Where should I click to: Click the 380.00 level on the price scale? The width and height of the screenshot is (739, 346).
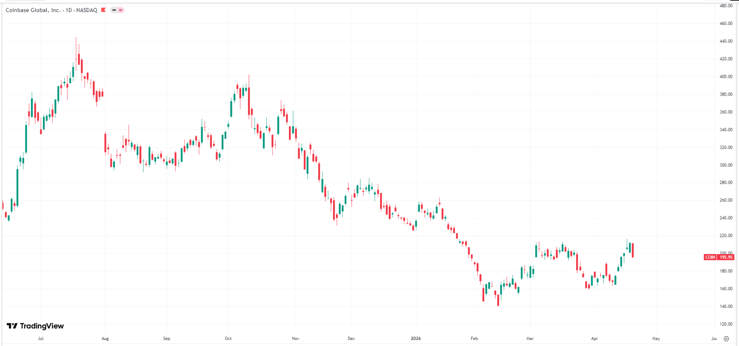(x=725, y=94)
